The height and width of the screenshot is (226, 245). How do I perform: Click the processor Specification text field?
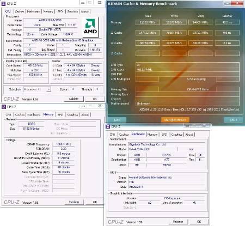click(63, 40)
